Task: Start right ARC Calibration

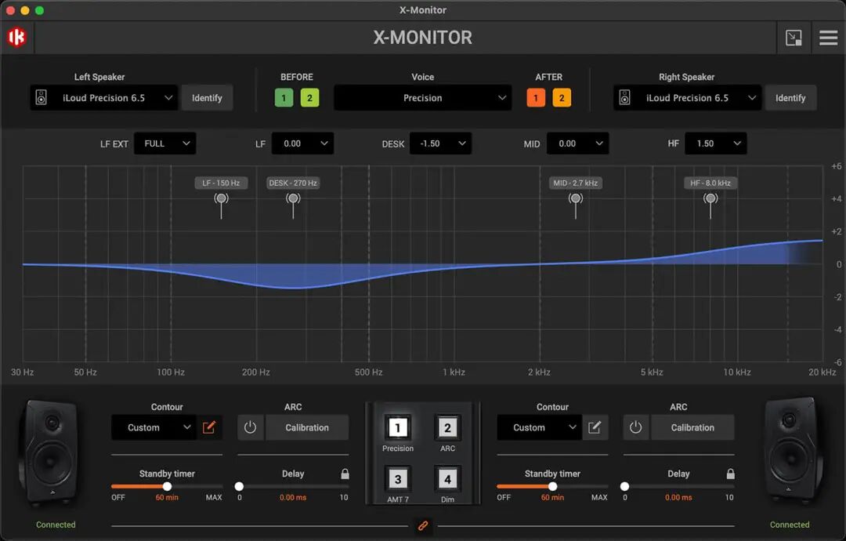Action: point(692,427)
